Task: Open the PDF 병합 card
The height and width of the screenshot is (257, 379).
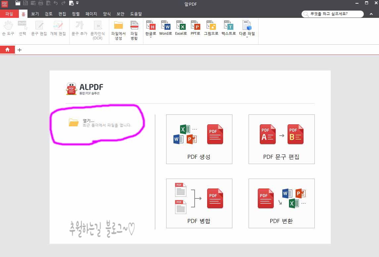Action: pyautogui.click(x=199, y=203)
